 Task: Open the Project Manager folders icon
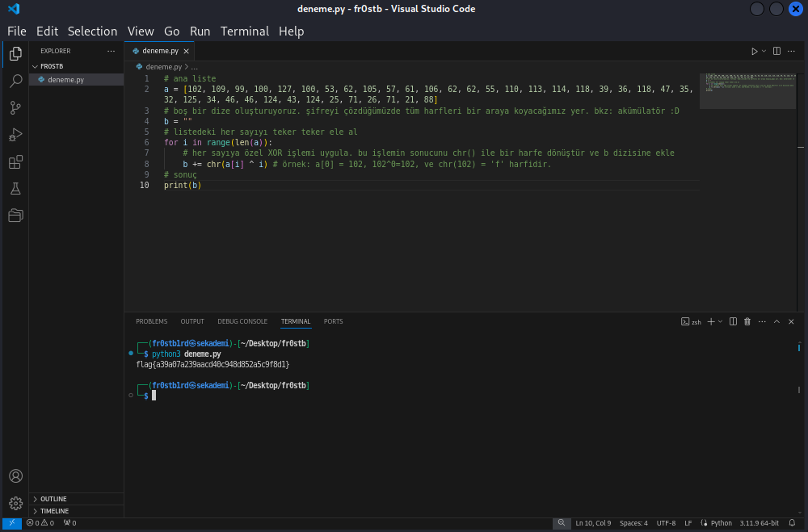pyautogui.click(x=15, y=216)
